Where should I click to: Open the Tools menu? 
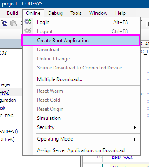[x=76, y=13]
